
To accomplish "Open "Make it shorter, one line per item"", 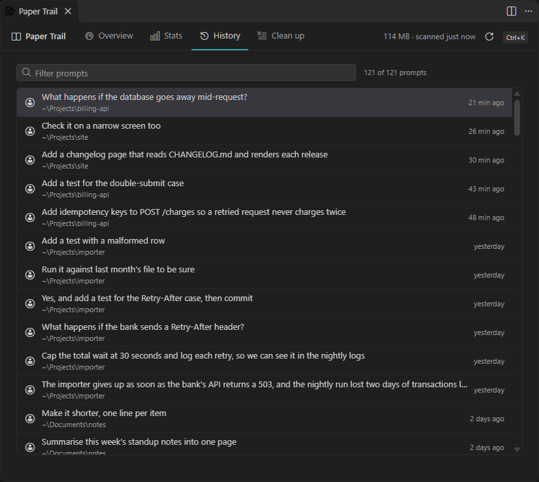I will tap(265, 419).
